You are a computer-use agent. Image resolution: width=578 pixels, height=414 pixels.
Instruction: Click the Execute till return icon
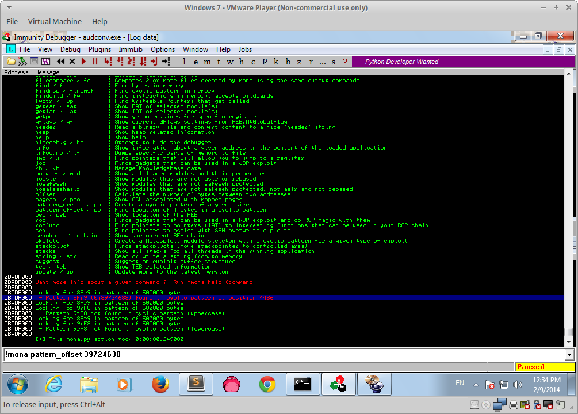(154, 62)
